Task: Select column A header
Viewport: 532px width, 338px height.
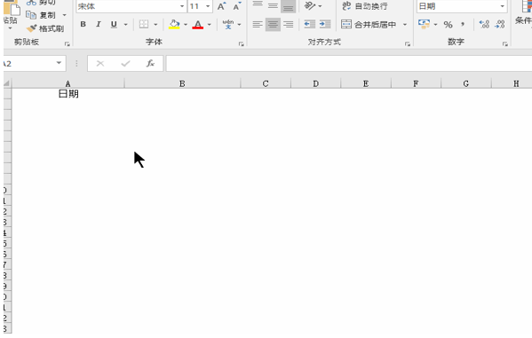Action: [67, 83]
